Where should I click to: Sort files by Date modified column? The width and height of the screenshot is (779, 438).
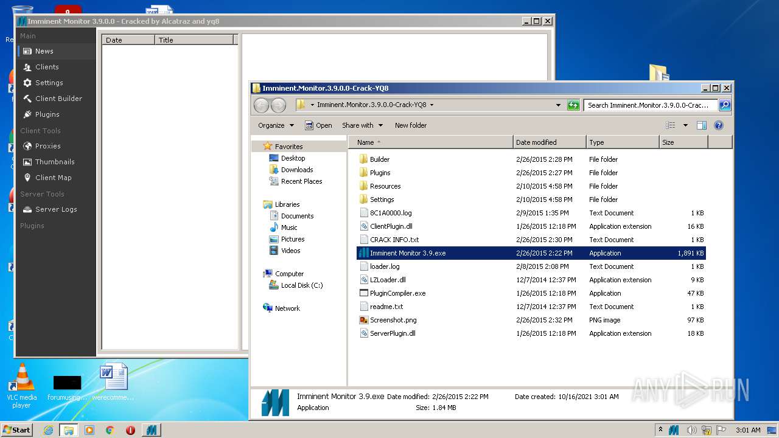point(550,142)
